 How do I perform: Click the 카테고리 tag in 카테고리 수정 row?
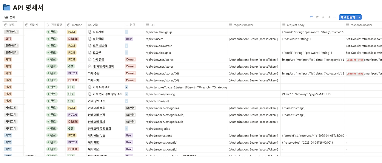[11, 115]
